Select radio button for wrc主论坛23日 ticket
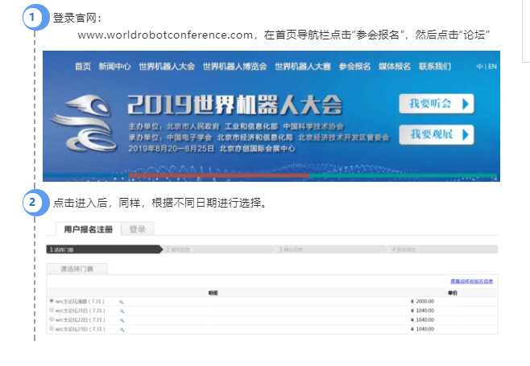 pyautogui.click(x=52, y=328)
